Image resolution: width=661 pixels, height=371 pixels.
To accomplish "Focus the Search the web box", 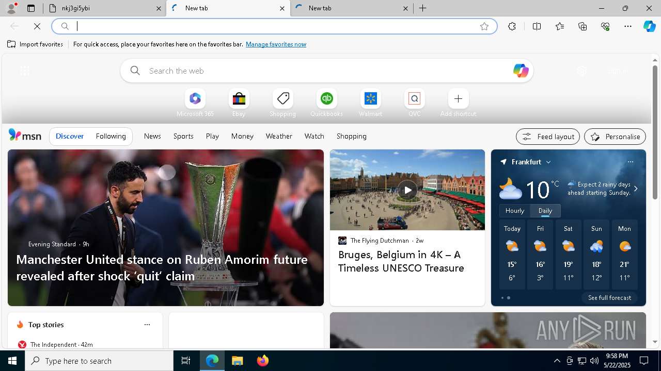I will (x=327, y=71).
